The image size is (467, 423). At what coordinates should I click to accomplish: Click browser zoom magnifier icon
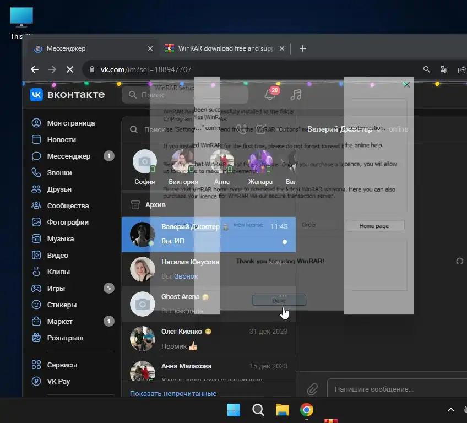coord(426,69)
